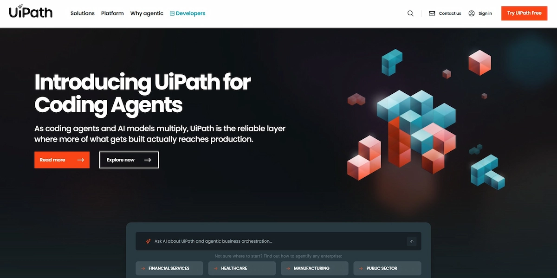Click the Try UiPath Free button
557x278 pixels.
point(524,13)
